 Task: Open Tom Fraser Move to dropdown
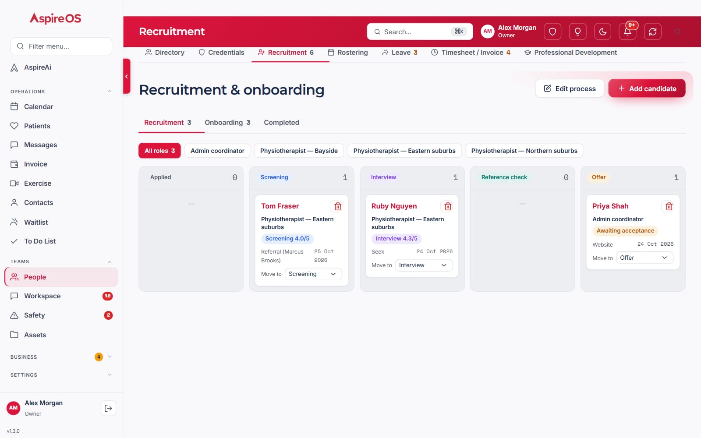click(313, 274)
